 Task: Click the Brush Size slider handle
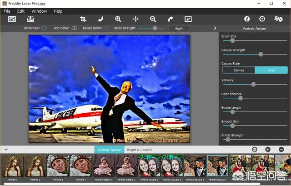point(232,40)
